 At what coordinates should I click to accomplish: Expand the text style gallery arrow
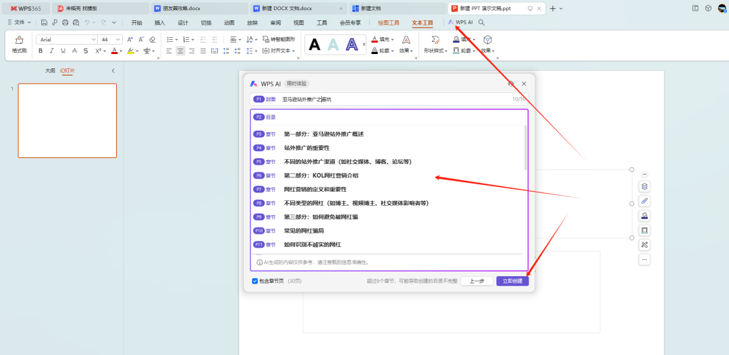pyautogui.click(x=364, y=45)
